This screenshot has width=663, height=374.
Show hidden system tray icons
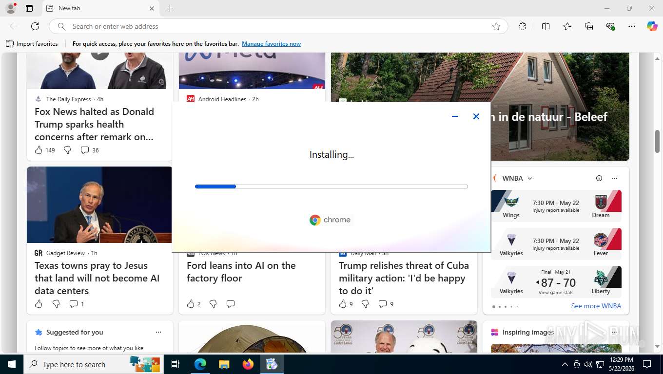565,364
